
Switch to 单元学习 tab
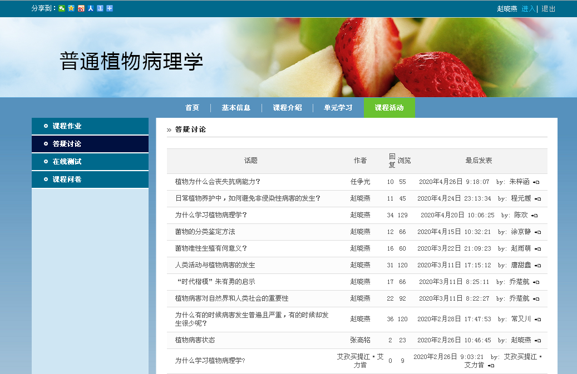click(338, 108)
